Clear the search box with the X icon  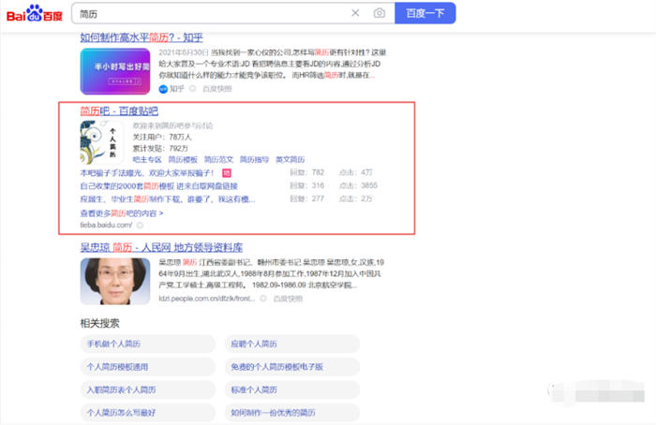pos(355,13)
